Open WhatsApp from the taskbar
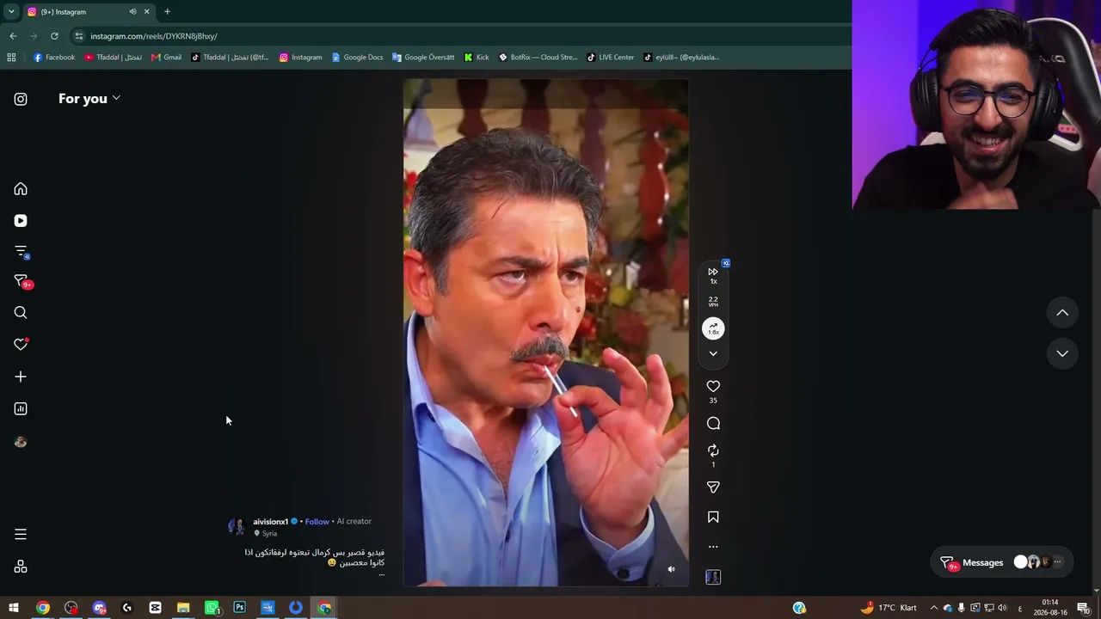 point(212,608)
